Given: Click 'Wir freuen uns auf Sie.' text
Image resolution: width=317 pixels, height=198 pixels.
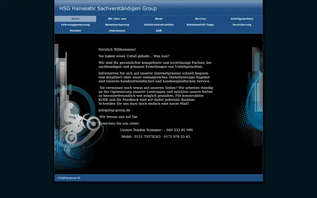Looking at the screenshot, I should (119, 117).
